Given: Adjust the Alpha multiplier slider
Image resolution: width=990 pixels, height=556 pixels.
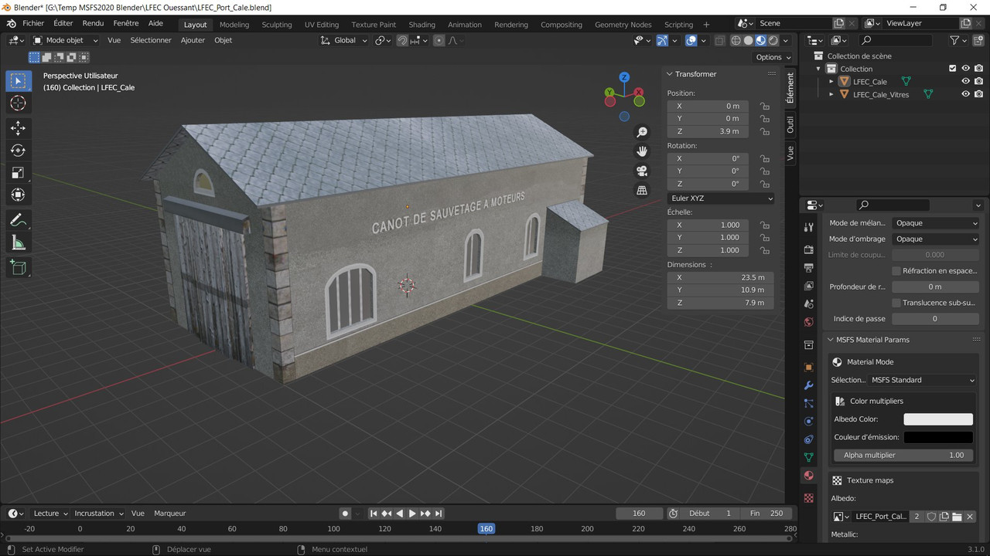Looking at the screenshot, I should click(903, 456).
